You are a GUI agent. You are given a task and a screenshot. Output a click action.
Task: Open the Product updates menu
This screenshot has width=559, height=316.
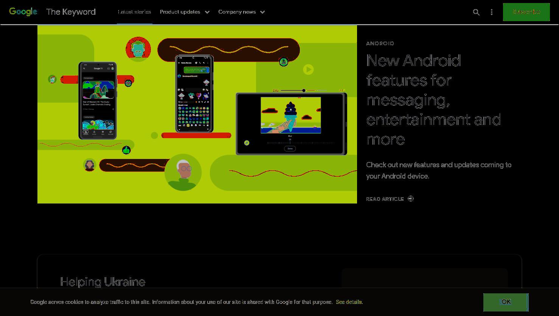180,12
